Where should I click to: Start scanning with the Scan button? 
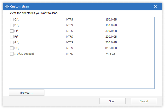pyautogui.click(x=113, y=101)
